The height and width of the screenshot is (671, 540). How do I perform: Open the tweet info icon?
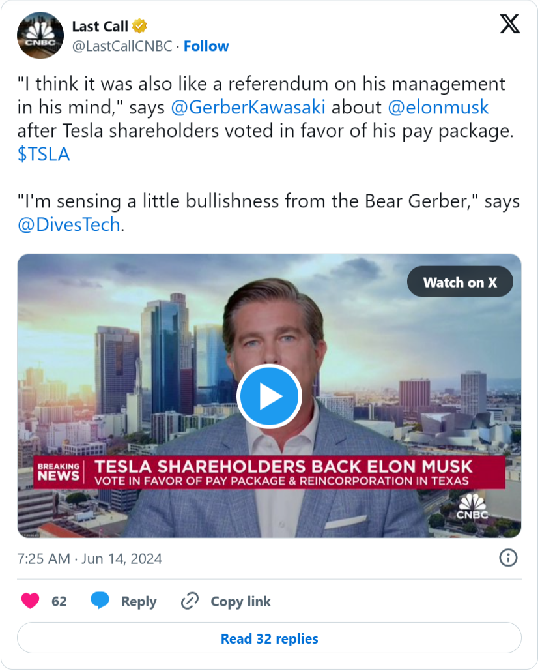(508, 558)
